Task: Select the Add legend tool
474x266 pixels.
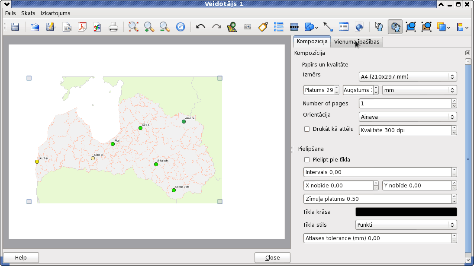Action: [x=278, y=27]
